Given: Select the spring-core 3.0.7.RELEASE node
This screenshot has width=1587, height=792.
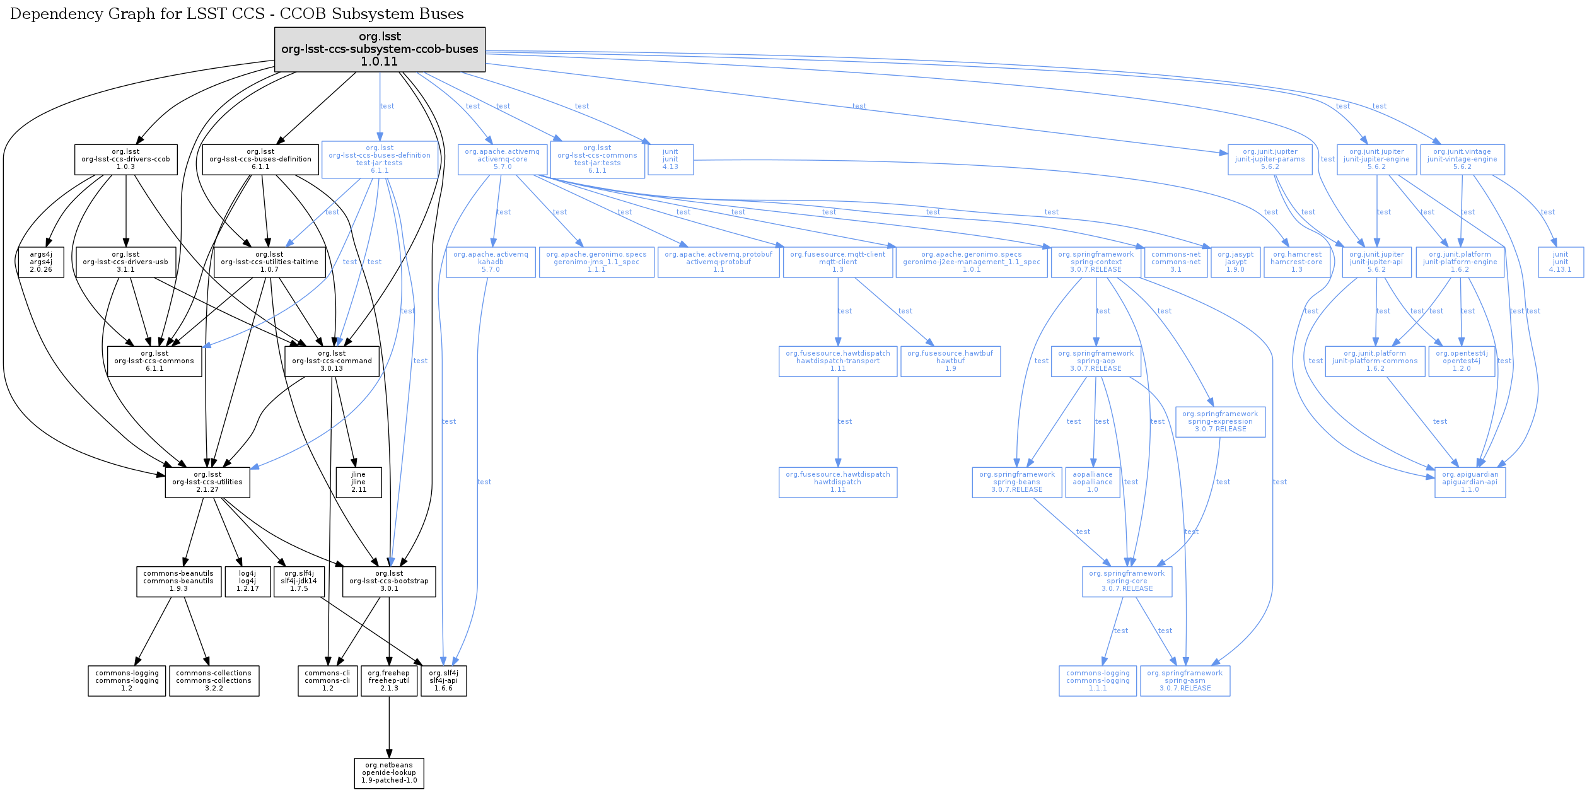Looking at the screenshot, I should 1127,581.
